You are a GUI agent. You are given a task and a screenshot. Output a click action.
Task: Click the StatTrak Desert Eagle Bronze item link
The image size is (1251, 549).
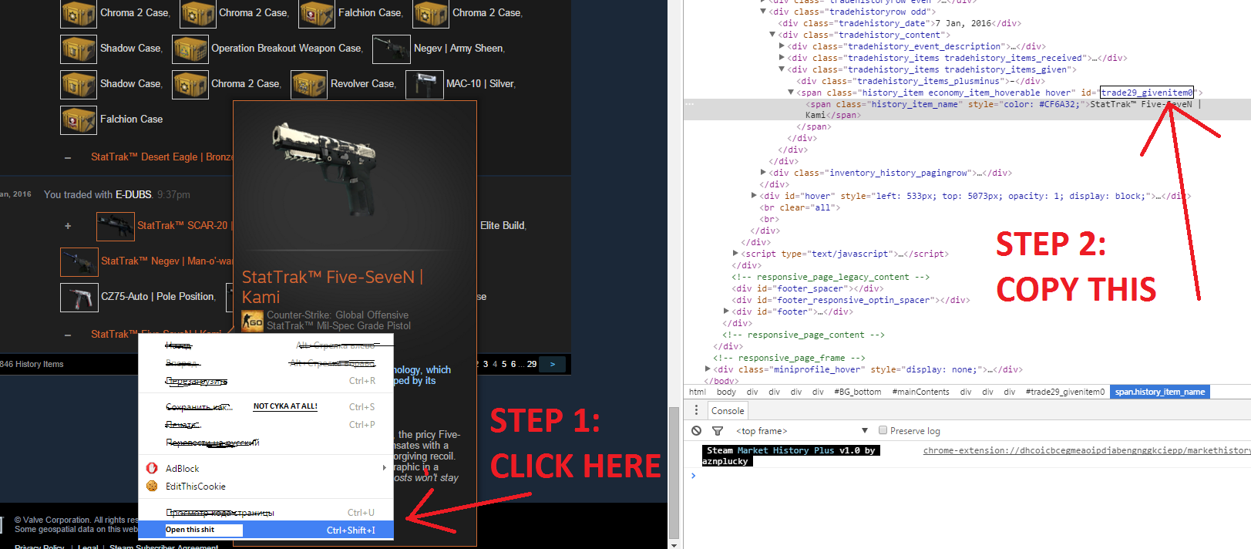[162, 157]
